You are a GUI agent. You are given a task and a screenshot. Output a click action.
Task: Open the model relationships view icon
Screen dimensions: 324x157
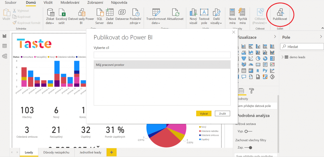pos(5,56)
